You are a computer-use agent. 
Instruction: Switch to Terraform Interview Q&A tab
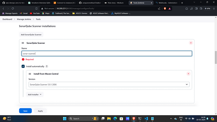click(39, 3)
